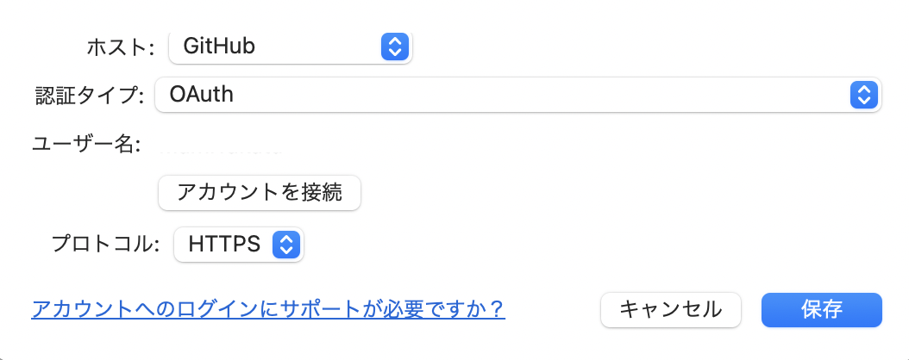
Task: Click the HTTPS text in the protocol selector
Action: 225,245
